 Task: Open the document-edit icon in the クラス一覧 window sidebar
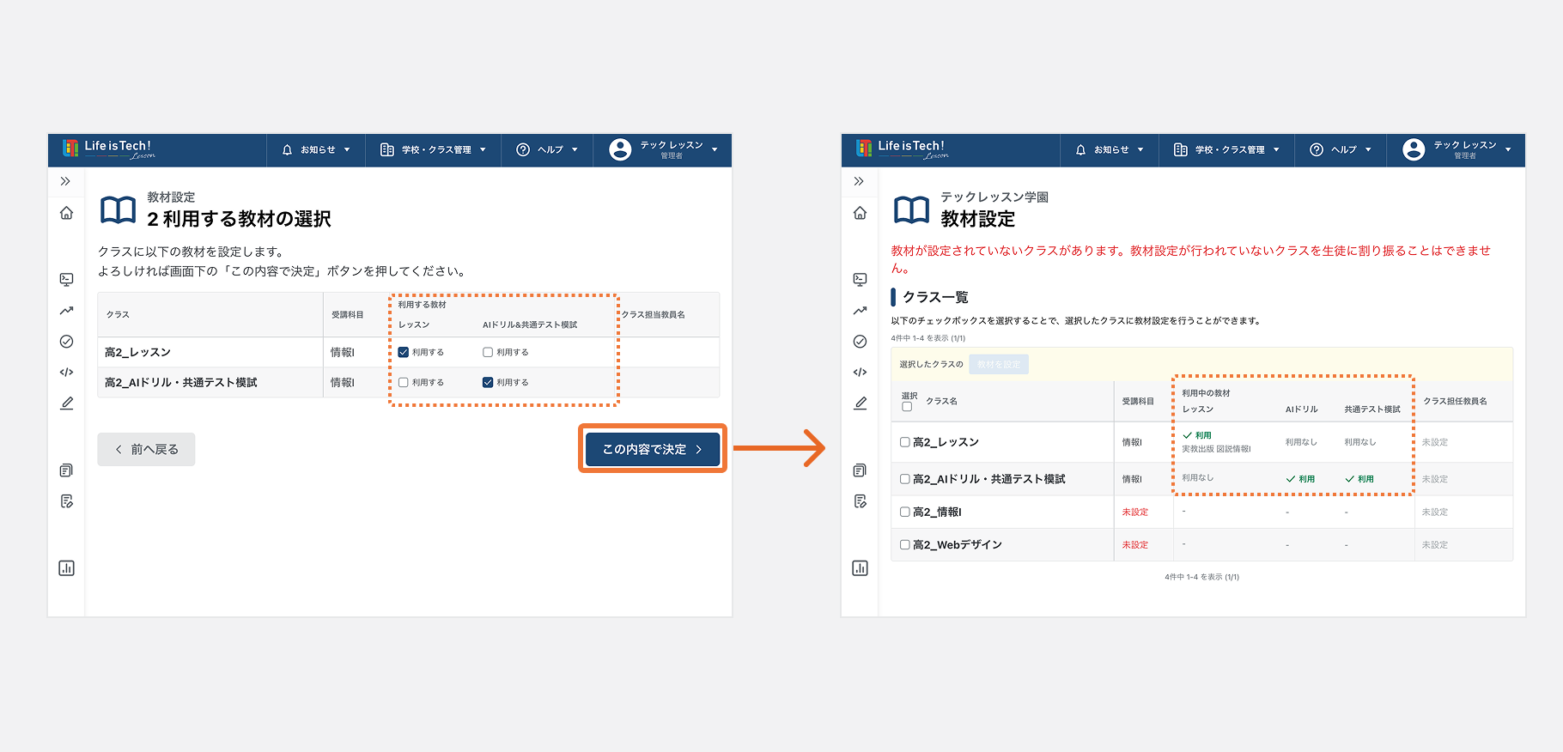(x=860, y=501)
